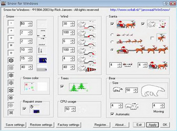This screenshot has width=177, height=131.
Task: Toggle the Repaint snow checkbox
Action: [x=24, y=108]
